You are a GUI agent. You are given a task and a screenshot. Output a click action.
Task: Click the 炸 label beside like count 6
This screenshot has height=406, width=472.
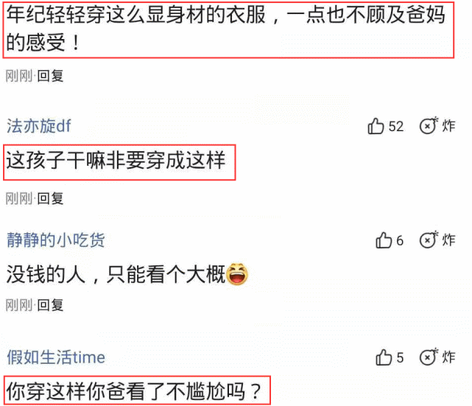pyautogui.click(x=449, y=240)
